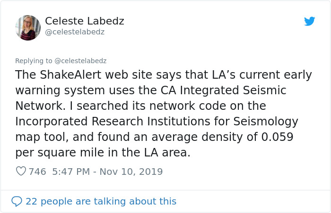Click the @celestelabedz mention after Replying to

click(x=80, y=61)
